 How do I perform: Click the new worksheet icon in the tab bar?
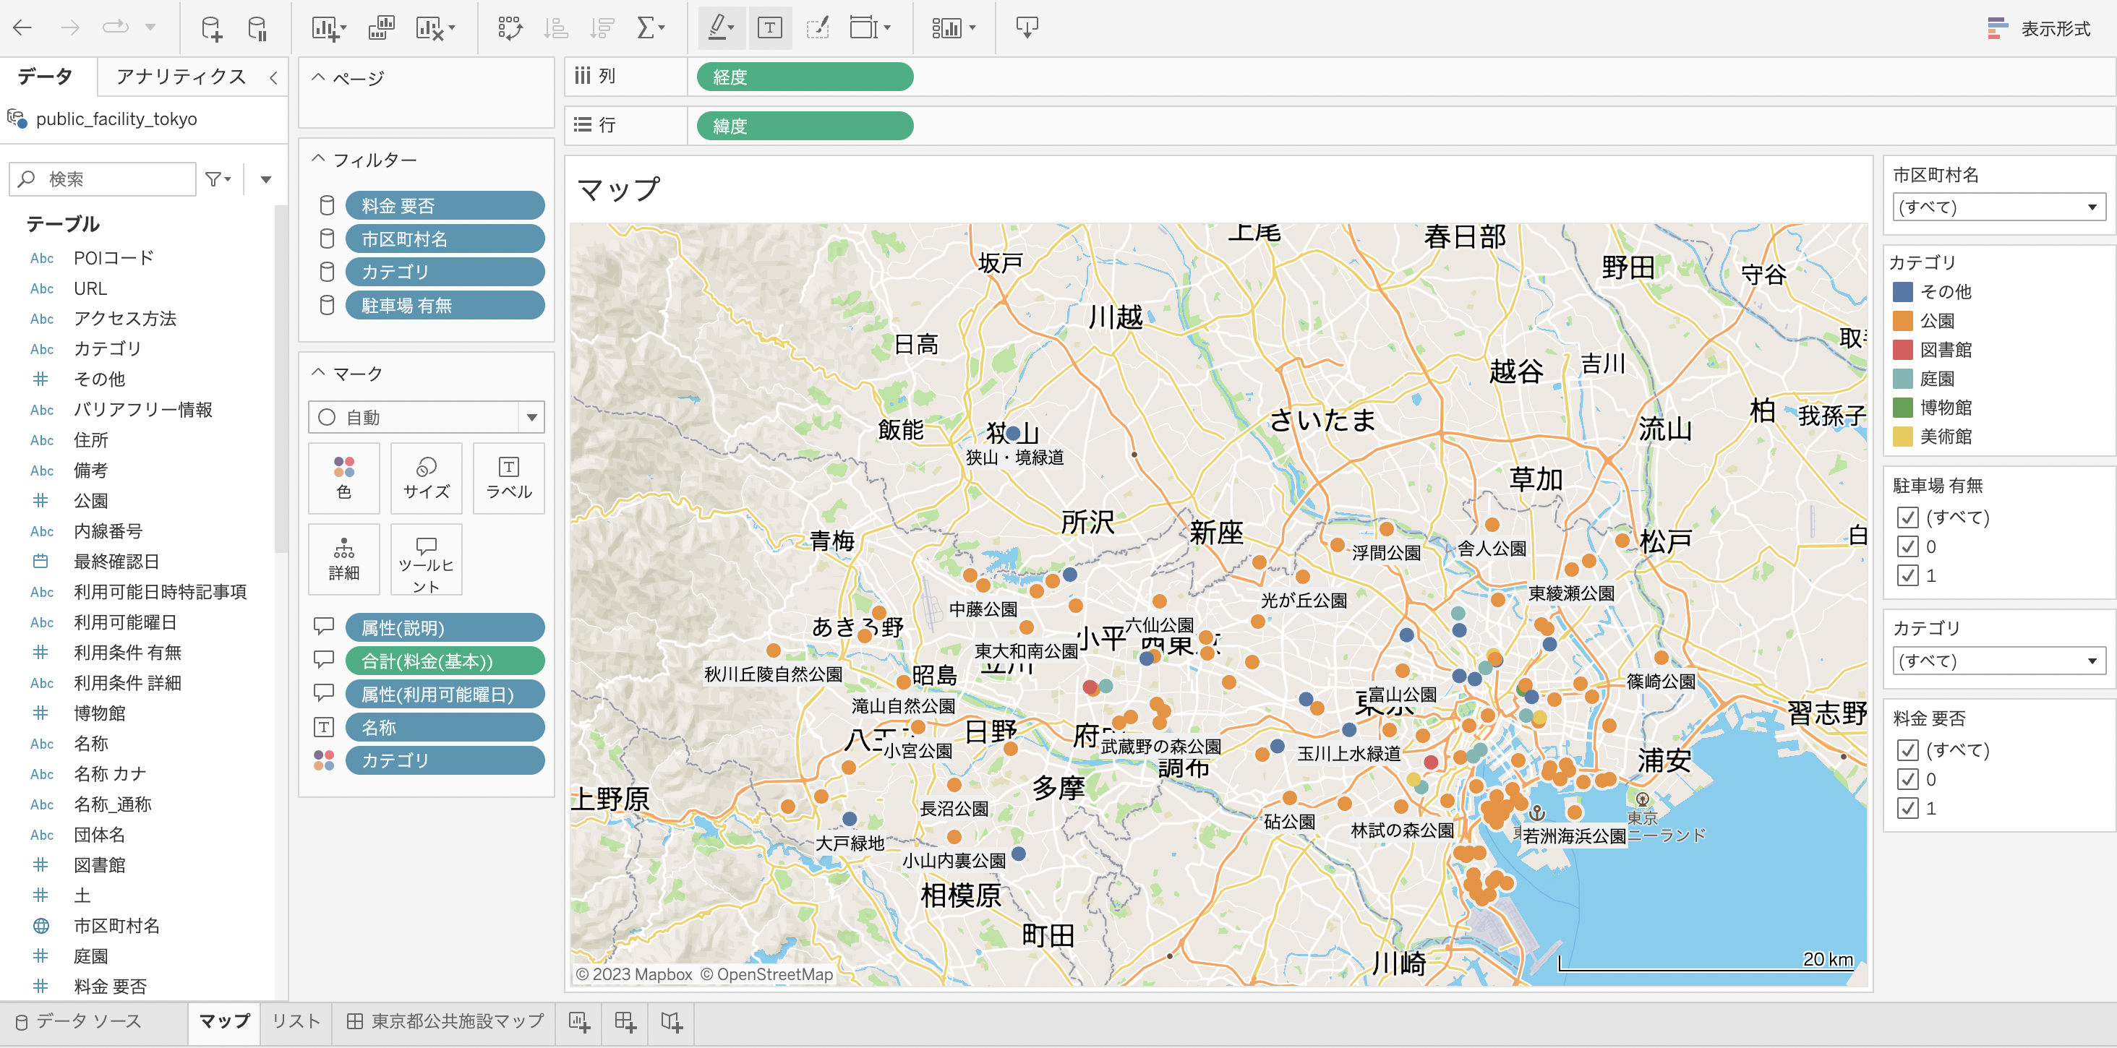[579, 1021]
